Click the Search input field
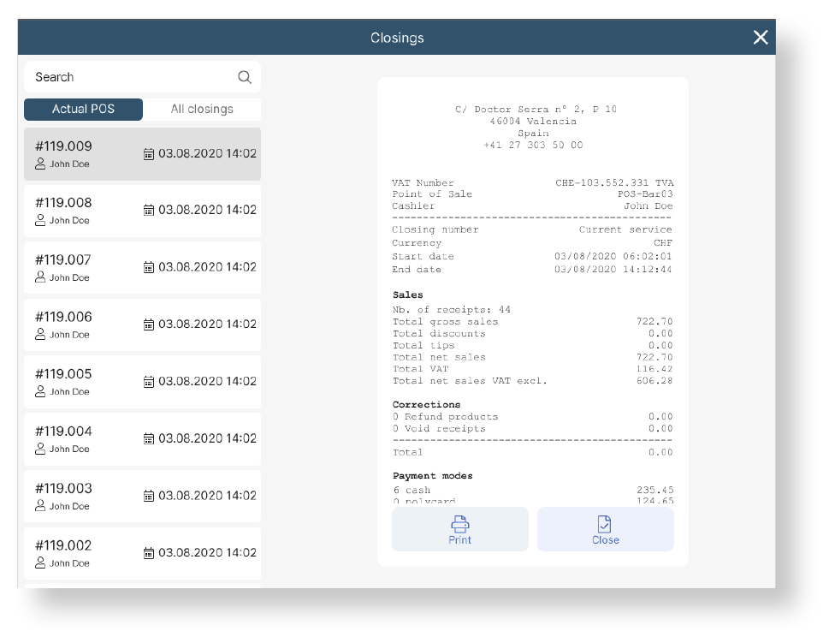The width and height of the screenshot is (829, 643). [142, 77]
